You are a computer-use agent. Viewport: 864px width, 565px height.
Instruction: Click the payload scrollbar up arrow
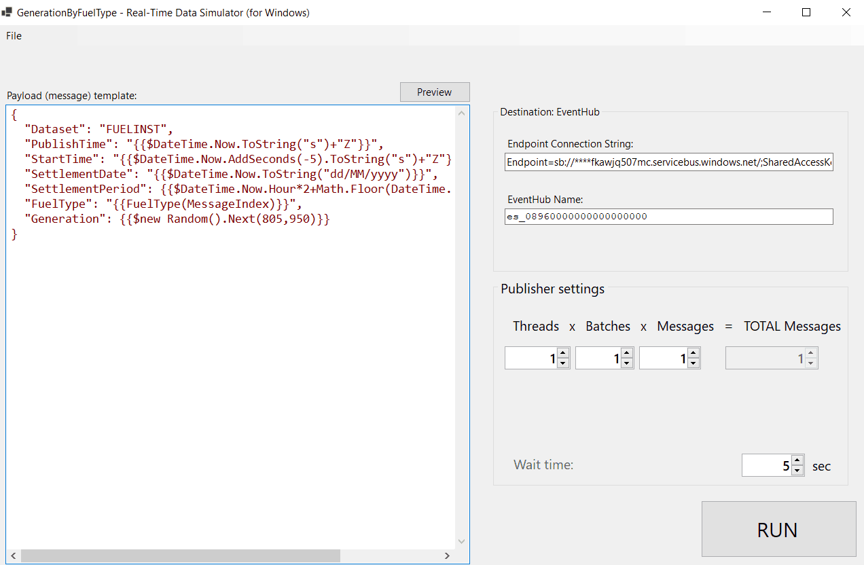coord(462,113)
